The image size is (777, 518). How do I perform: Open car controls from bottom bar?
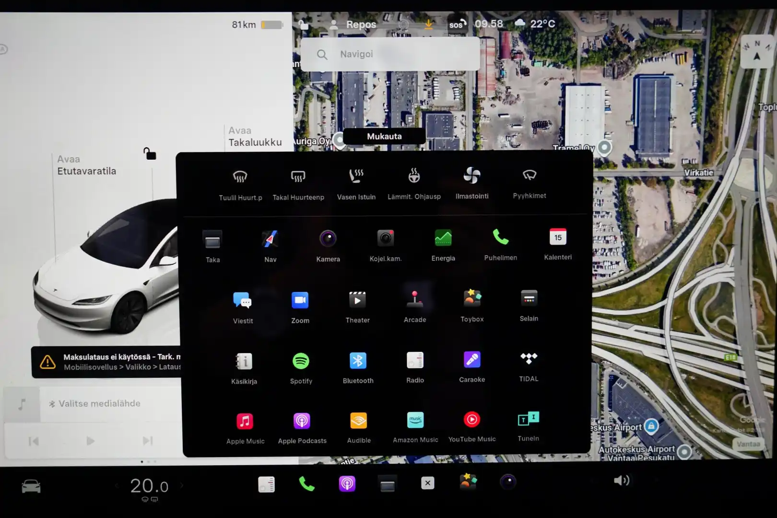[31, 486]
